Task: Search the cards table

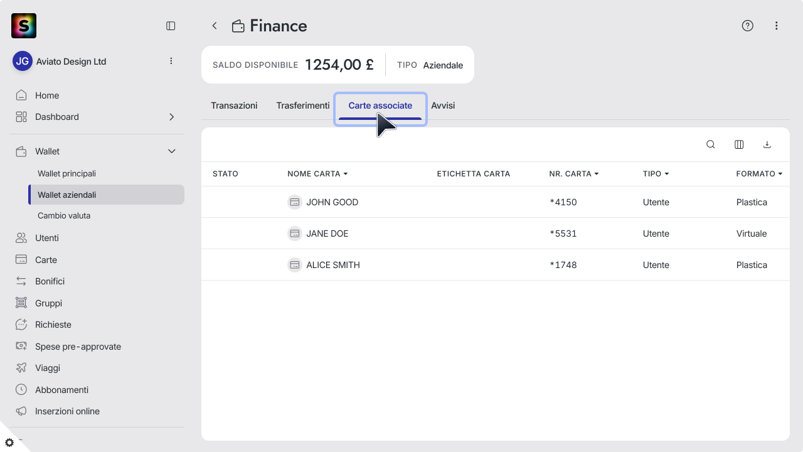Action: tap(711, 144)
